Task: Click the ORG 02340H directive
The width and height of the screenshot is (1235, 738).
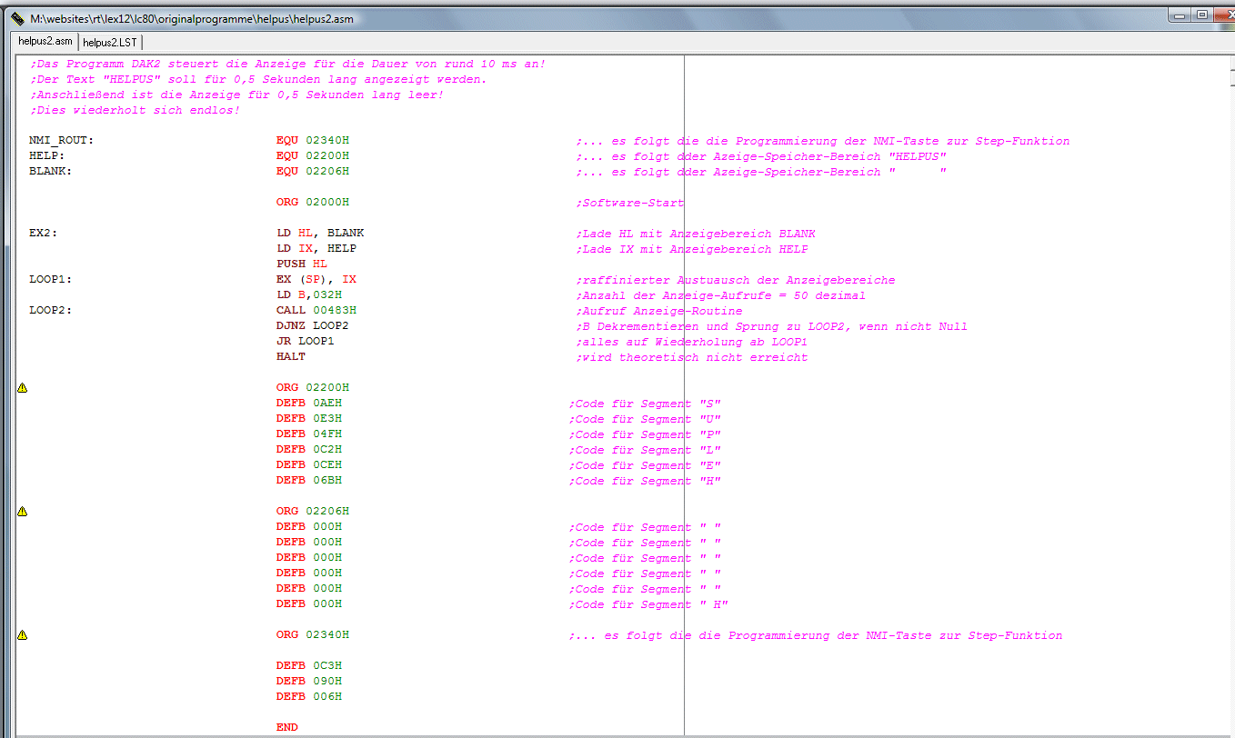Action: 313,635
